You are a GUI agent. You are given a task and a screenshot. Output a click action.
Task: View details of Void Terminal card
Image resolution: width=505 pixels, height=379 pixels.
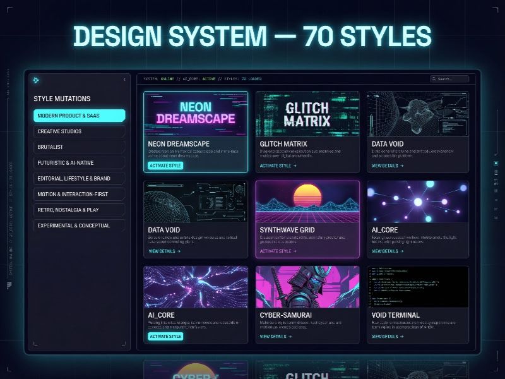pyautogui.click(x=388, y=337)
